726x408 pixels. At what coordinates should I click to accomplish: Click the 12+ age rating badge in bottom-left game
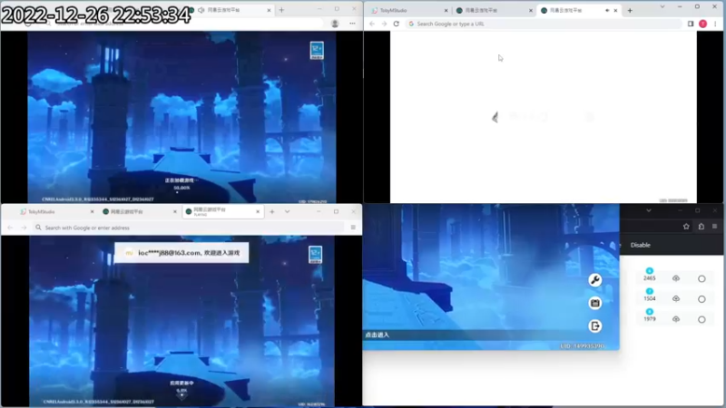tap(315, 255)
